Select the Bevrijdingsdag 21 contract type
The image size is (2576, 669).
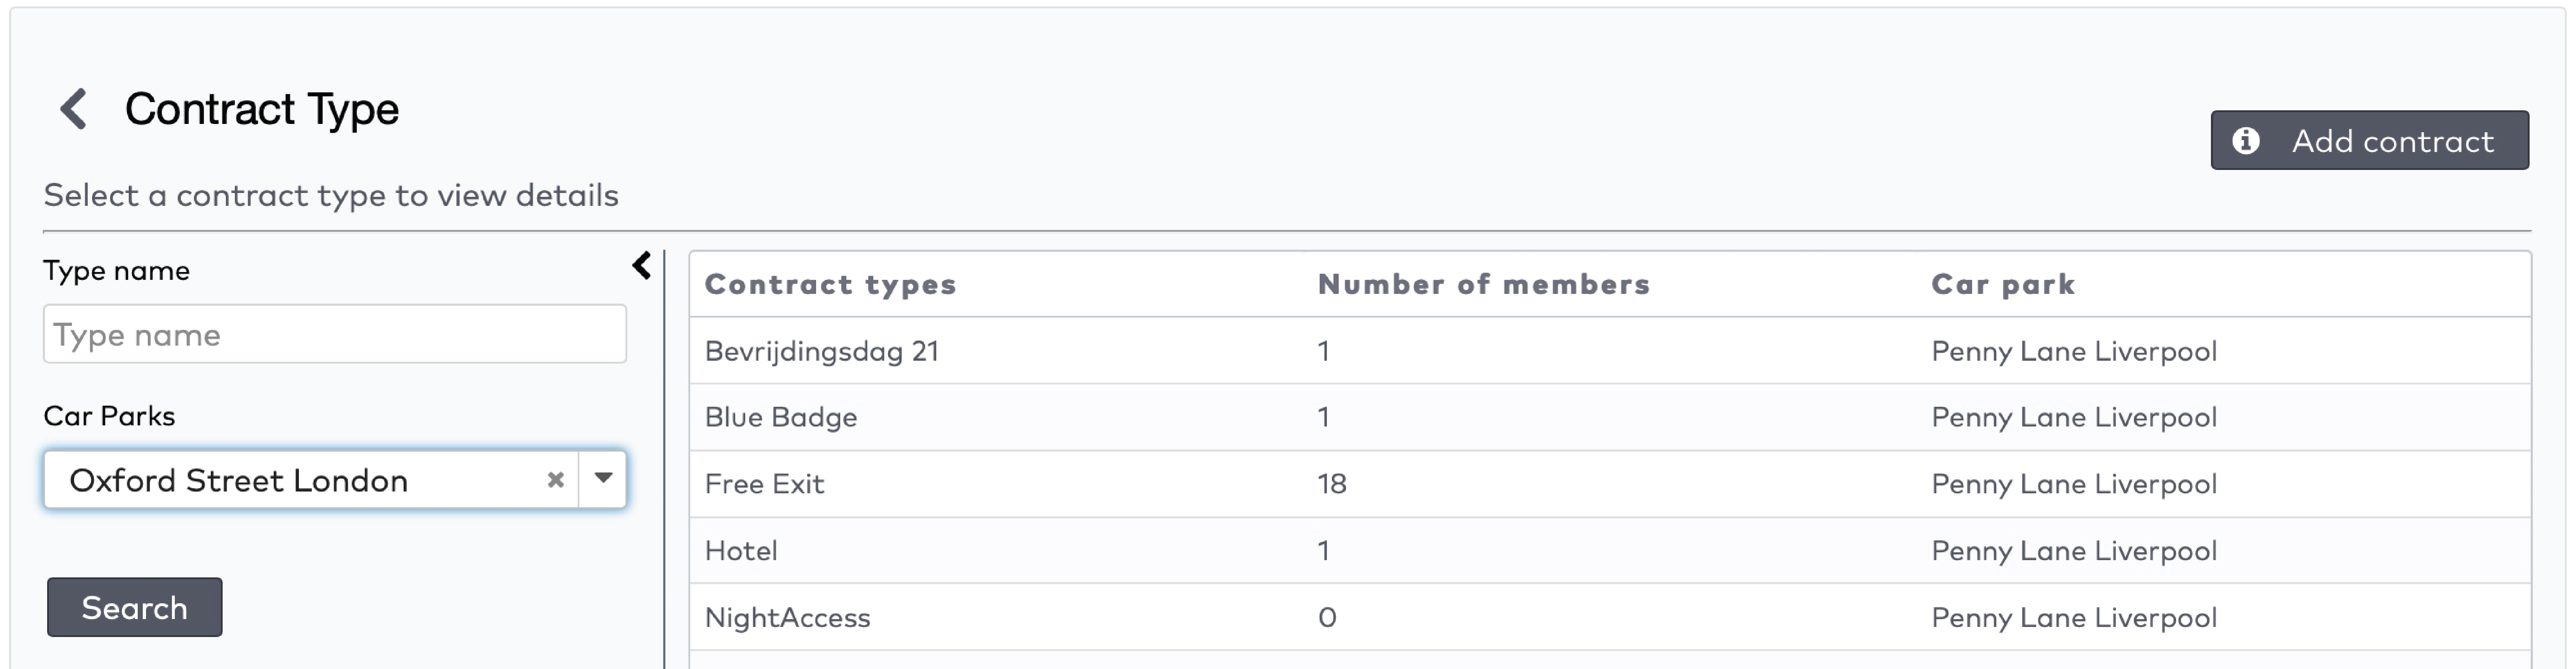click(x=821, y=351)
